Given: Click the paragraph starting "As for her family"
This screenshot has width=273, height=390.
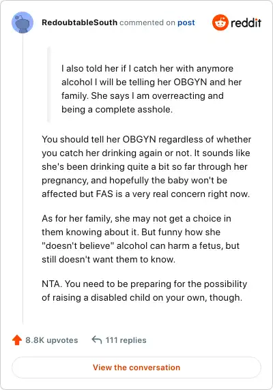Looking at the screenshot, I should click(x=141, y=239).
